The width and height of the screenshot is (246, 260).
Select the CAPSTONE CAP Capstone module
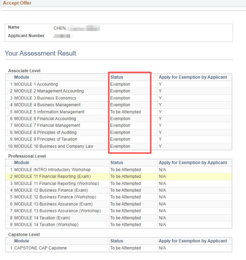click(40, 248)
